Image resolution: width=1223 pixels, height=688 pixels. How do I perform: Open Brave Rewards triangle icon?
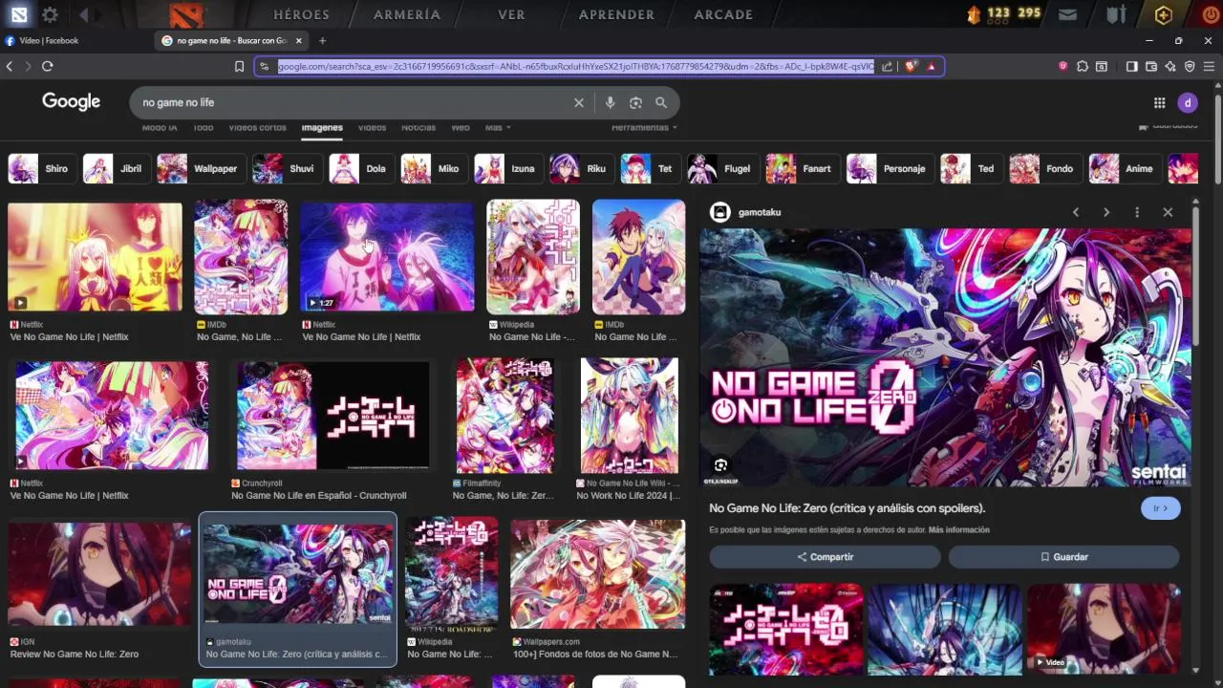point(932,66)
